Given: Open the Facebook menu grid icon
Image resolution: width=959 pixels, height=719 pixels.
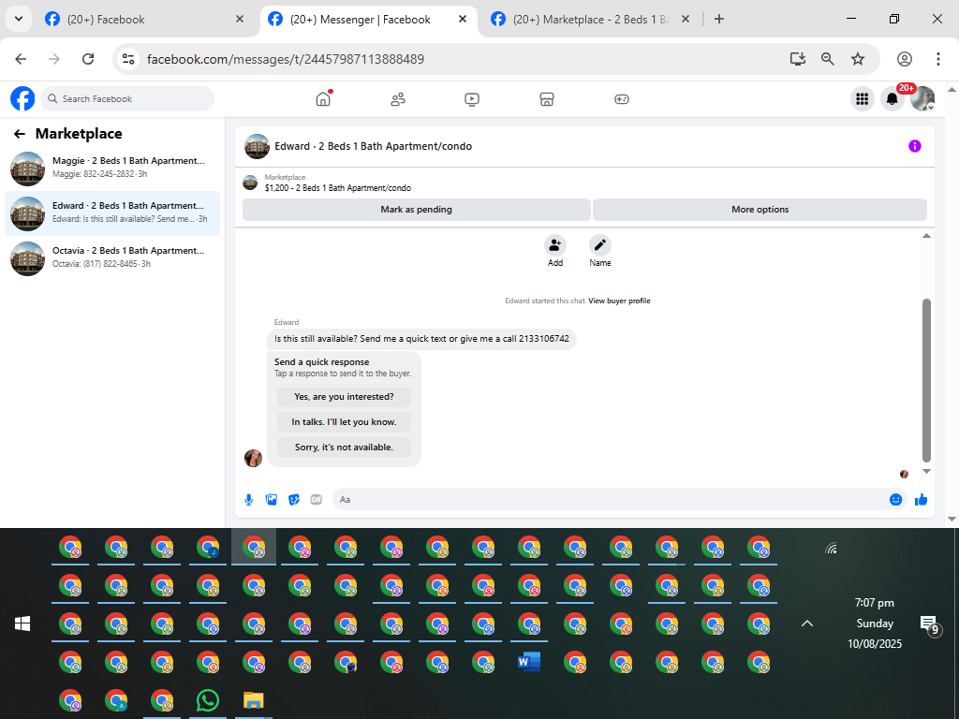Looking at the screenshot, I should 863,99.
